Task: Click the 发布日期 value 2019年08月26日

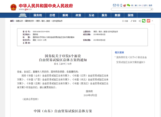Action: coord(99,40)
